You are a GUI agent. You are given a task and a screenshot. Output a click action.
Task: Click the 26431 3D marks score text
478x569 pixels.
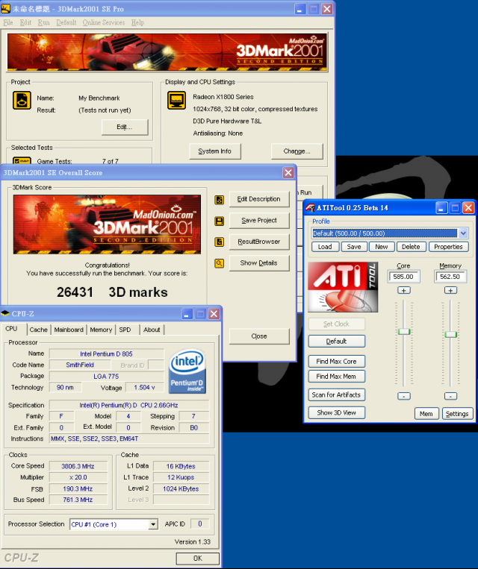tap(112, 292)
